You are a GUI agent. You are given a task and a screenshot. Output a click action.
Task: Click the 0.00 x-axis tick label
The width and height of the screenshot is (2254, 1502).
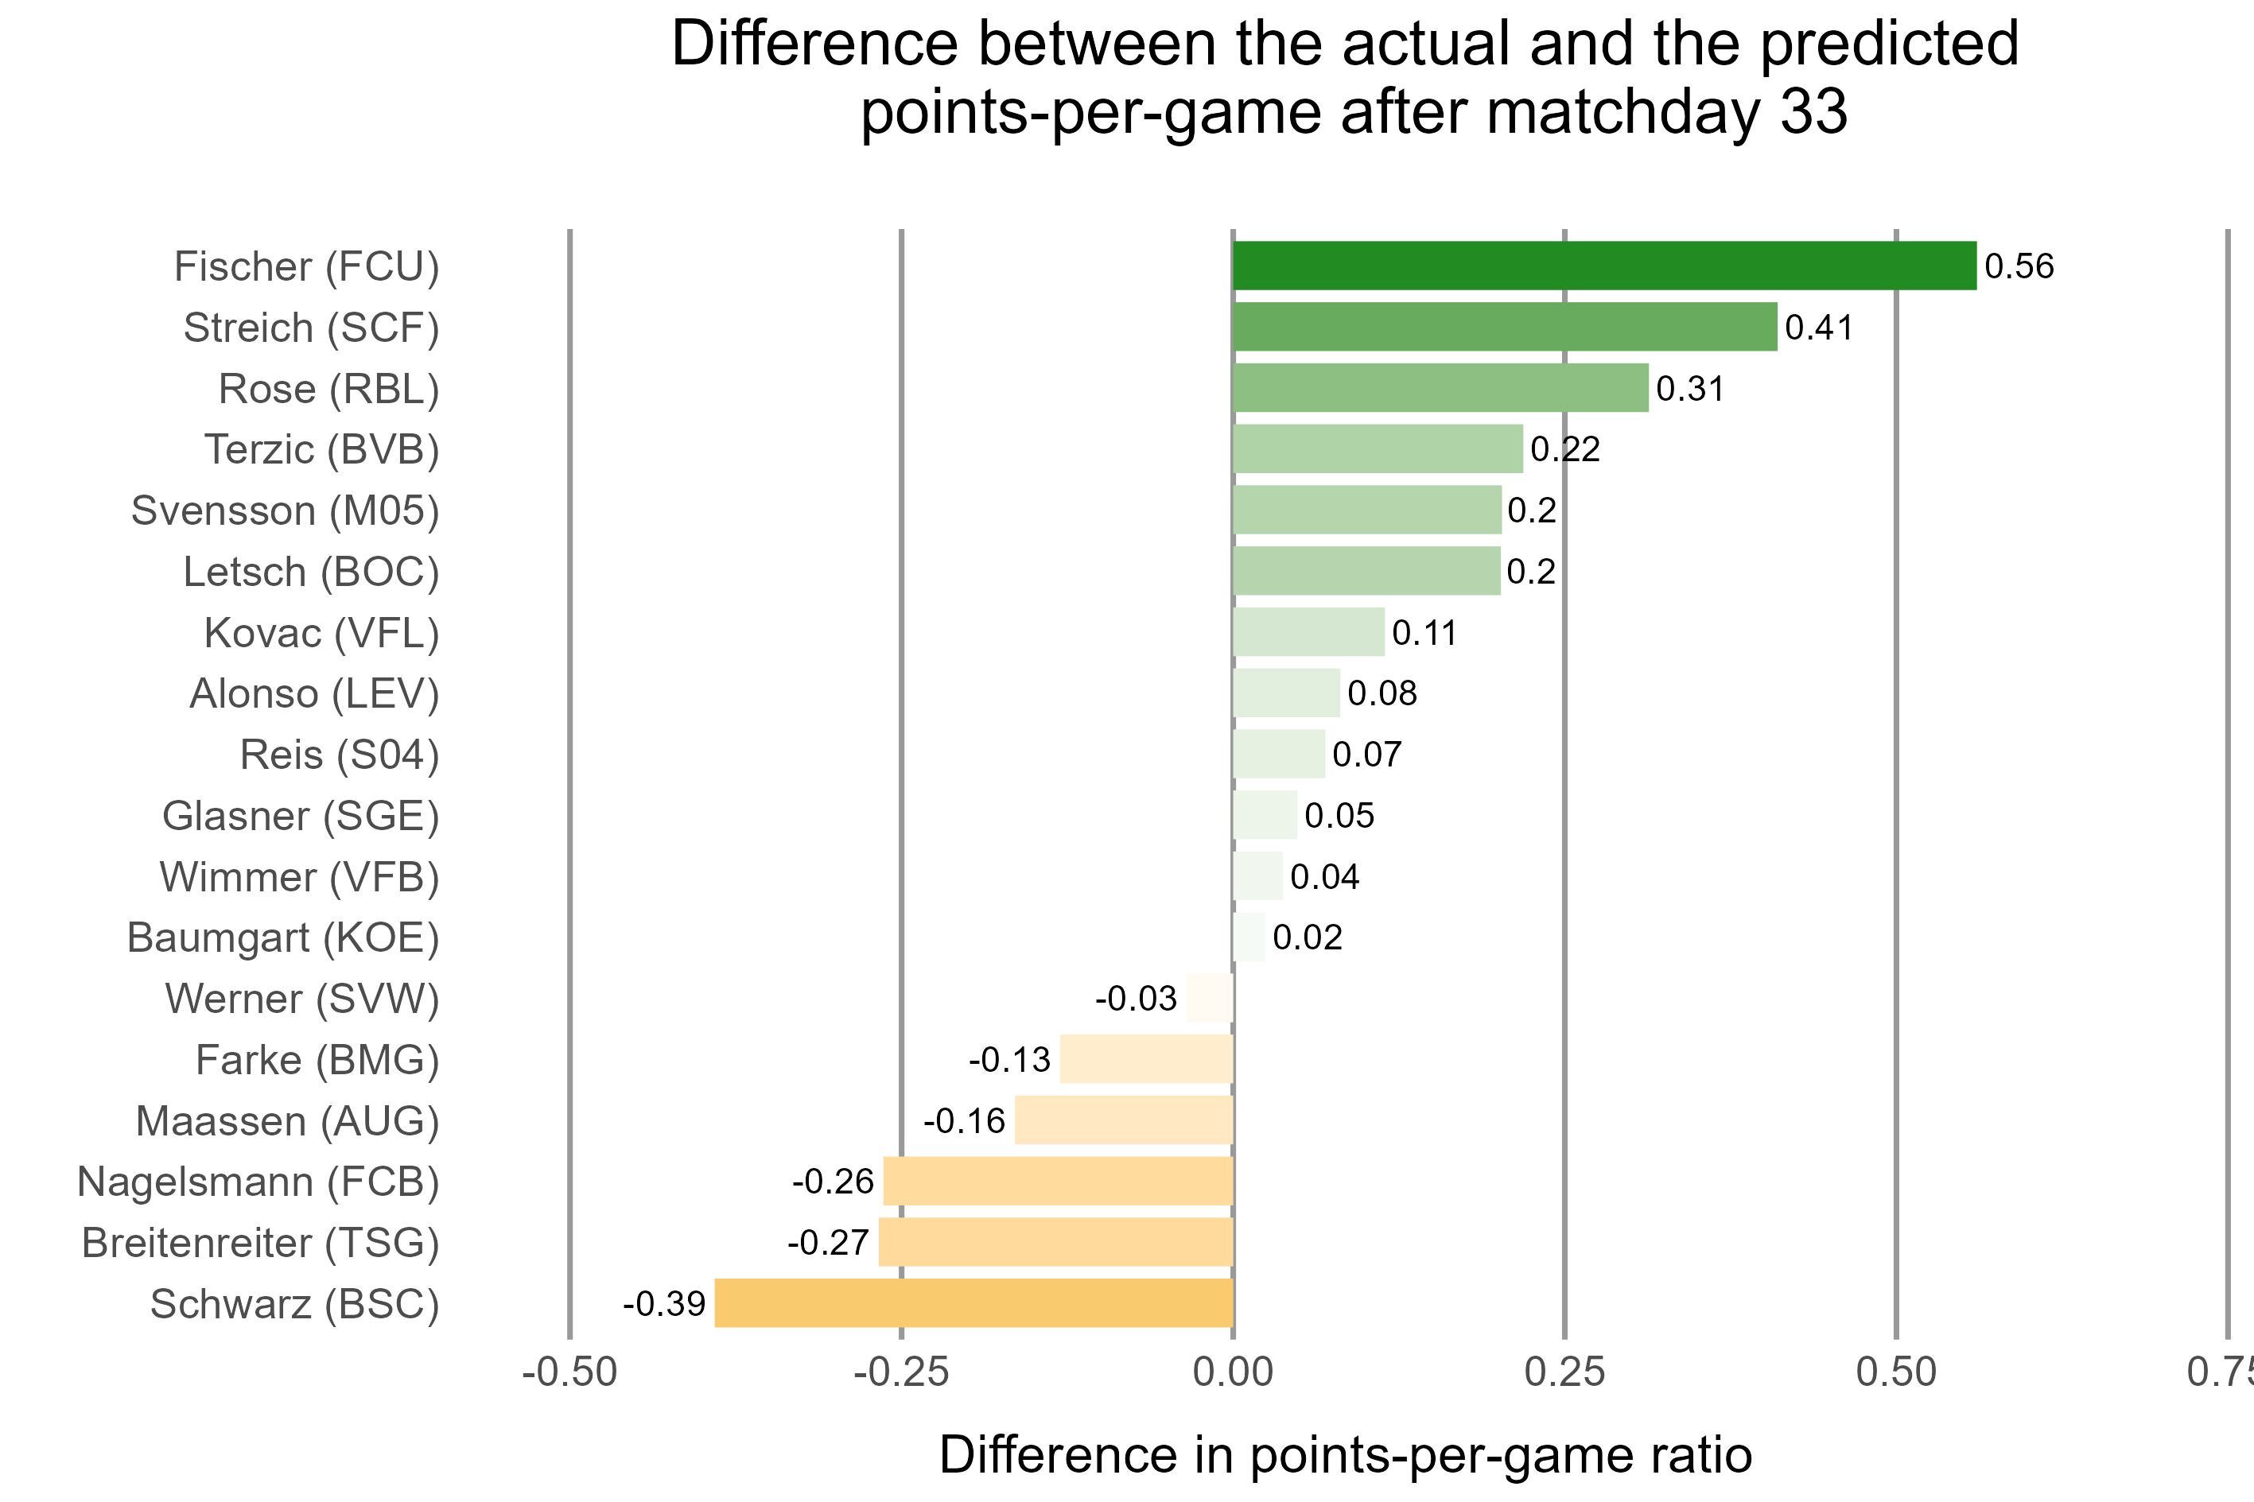coord(1233,1372)
